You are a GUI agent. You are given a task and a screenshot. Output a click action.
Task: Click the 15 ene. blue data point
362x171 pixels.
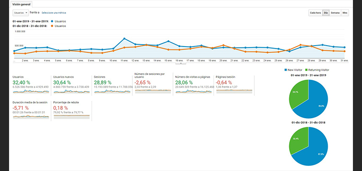tap(168, 41)
